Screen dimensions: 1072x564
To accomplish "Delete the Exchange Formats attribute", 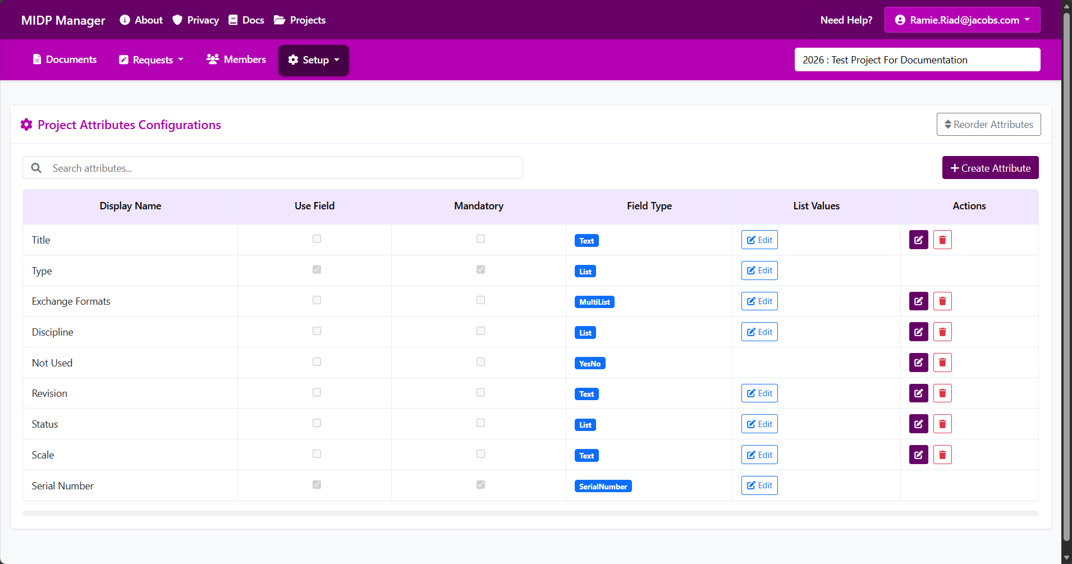I will [x=942, y=301].
